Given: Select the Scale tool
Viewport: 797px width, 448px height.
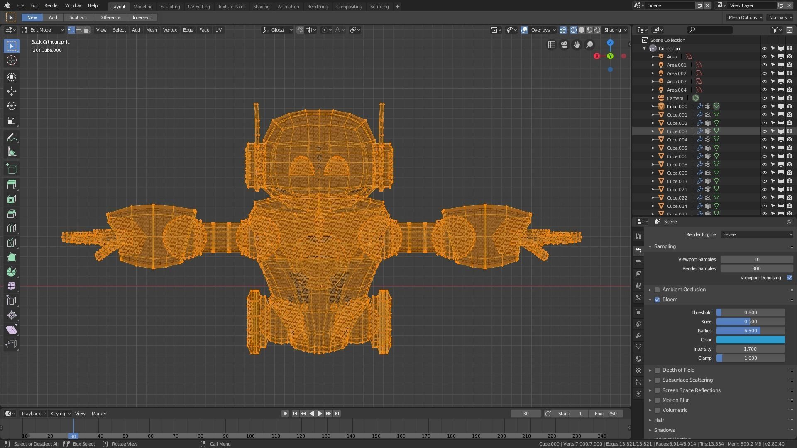Looking at the screenshot, I should [12, 121].
